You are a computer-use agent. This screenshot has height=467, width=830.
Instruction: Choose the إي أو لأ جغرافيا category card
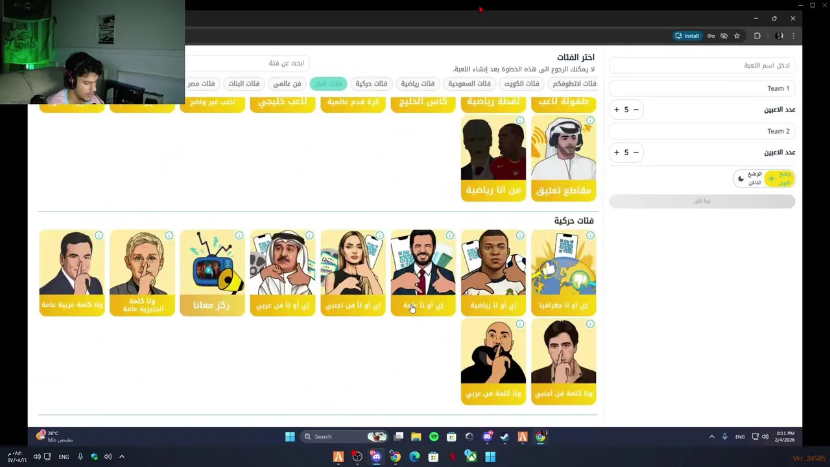pos(563,273)
